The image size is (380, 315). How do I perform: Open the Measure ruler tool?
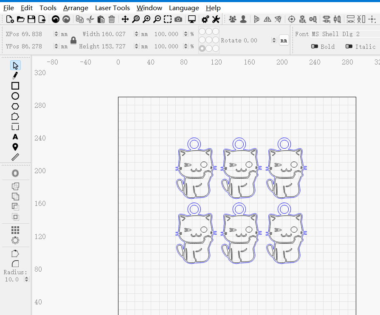[15, 157]
